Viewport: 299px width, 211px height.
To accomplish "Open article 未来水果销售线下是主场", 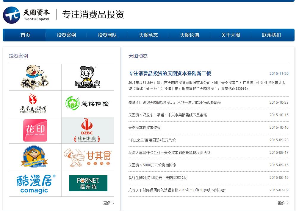I will pyautogui.click(x=167, y=115).
